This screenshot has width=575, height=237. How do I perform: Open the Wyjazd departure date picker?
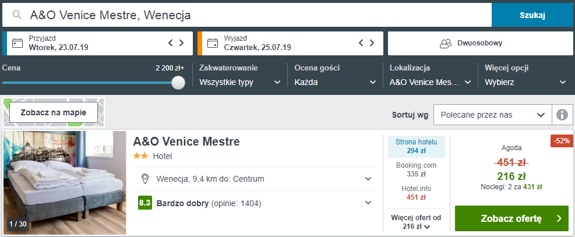(291, 43)
